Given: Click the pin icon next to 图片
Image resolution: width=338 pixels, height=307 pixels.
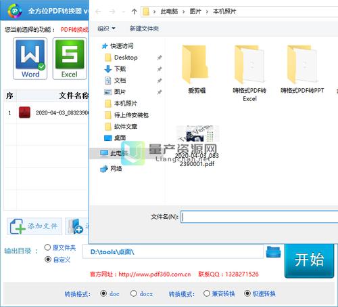Looking at the screenshot, I should [160, 92].
